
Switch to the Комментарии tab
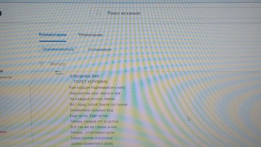pyautogui.click(x=53, y=35)
